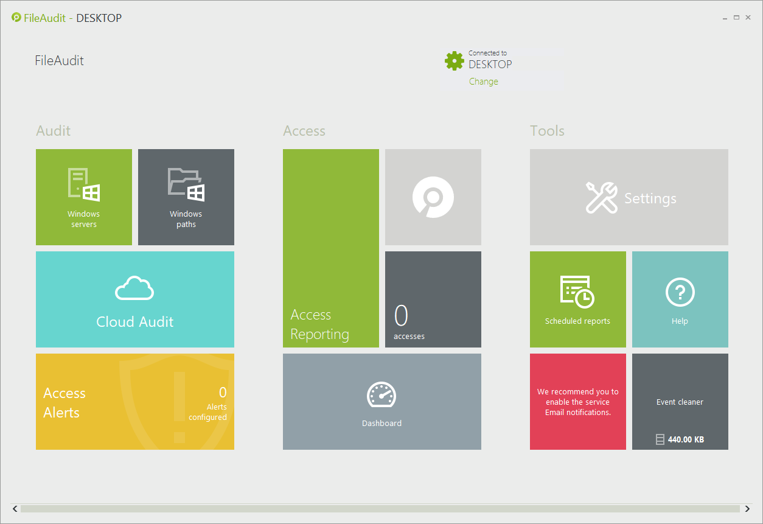Open Scheduled reports
Screen dimensions: 763x524
point(577,299)
